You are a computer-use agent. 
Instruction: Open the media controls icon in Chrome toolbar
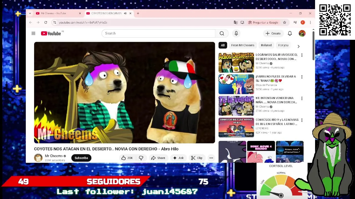[295, 22]
